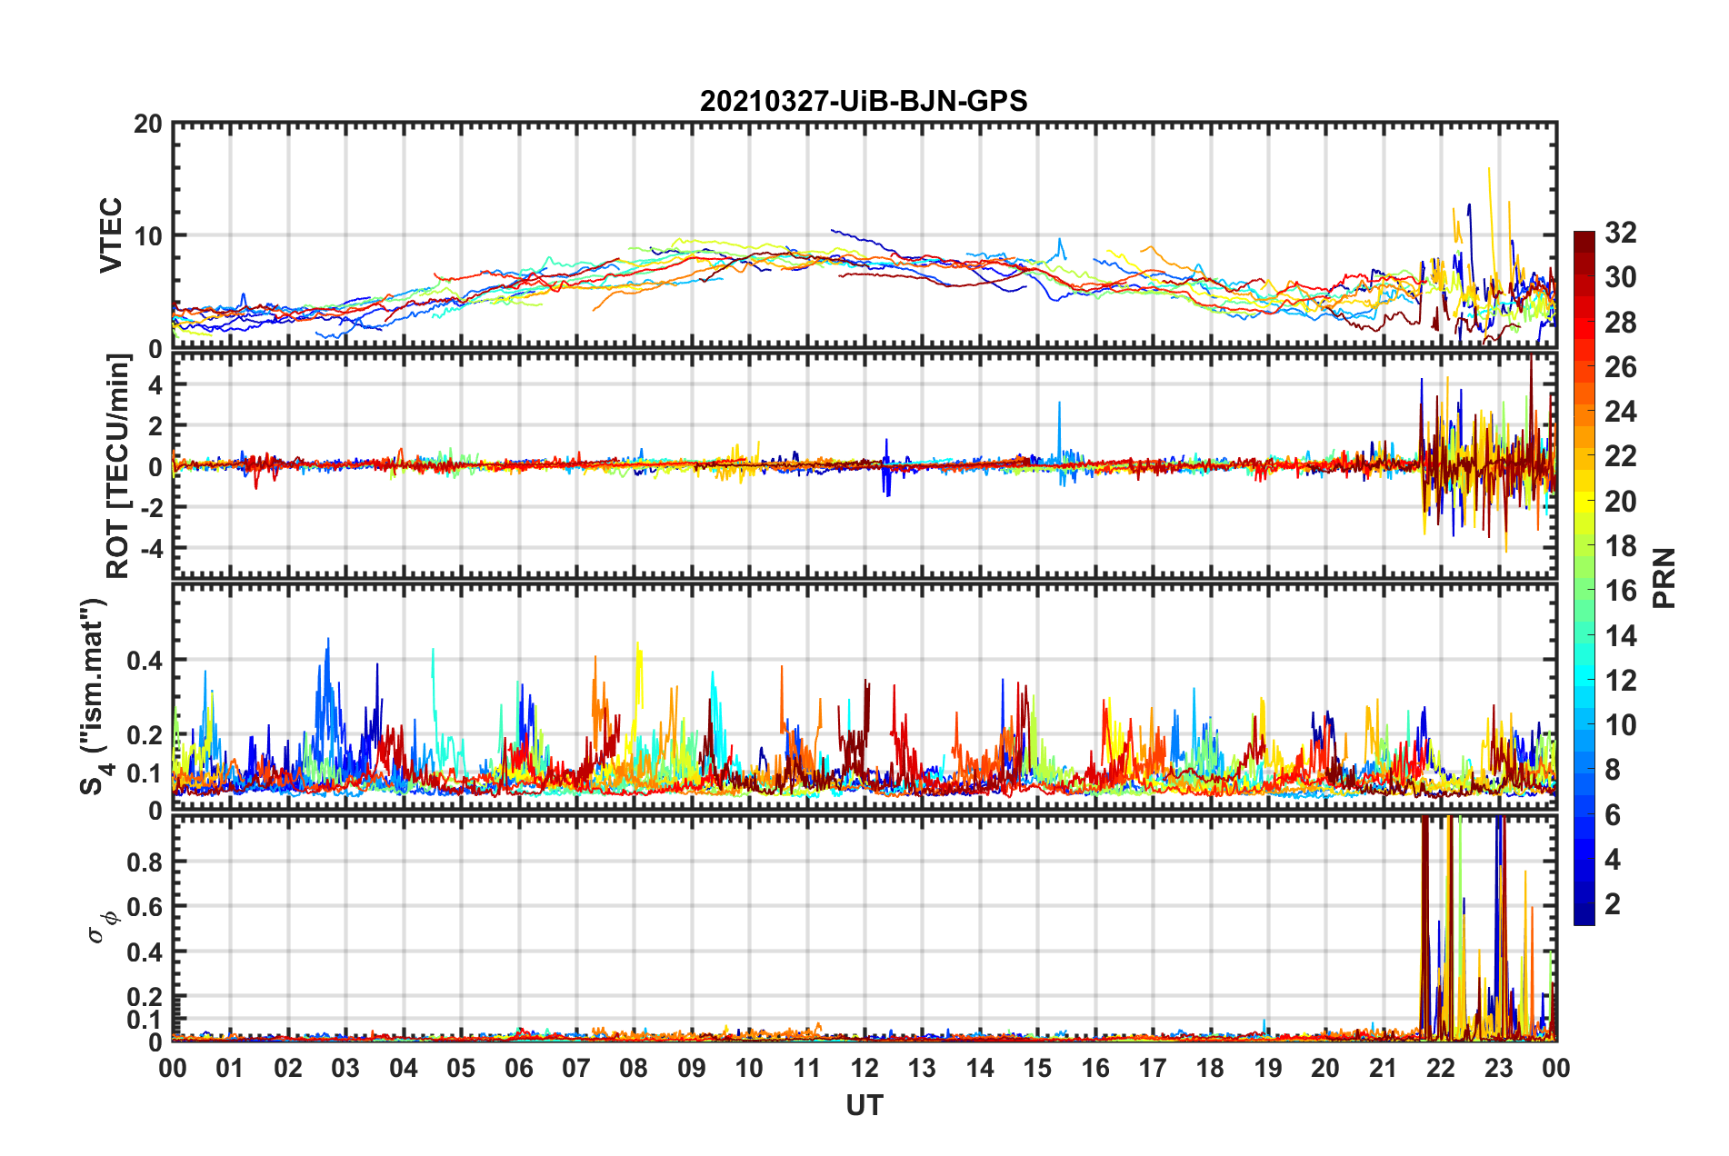This screenshot has width=1729, height=1156.
Task: Click the sigma phi axis label
Action: click(102, 926)
